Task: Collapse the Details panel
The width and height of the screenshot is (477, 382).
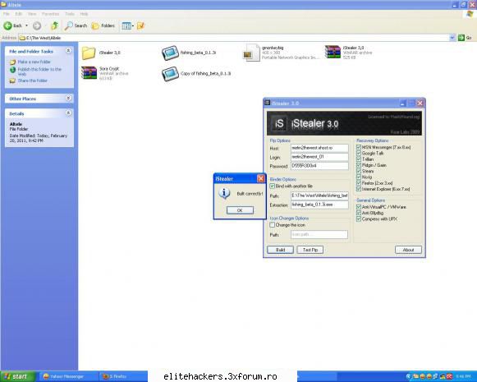Action: 68,113
